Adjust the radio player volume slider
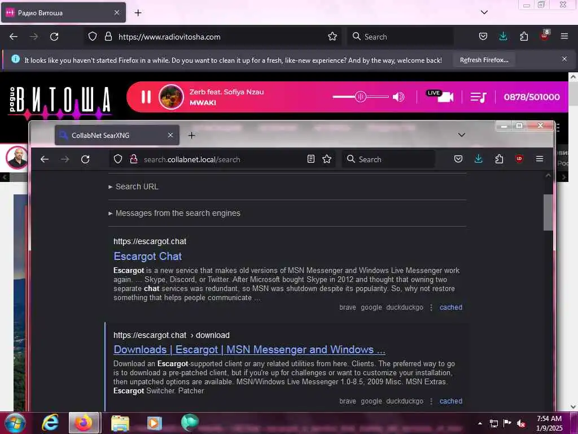The width and height of the screenshot is (578, 434). click(361, 97)
